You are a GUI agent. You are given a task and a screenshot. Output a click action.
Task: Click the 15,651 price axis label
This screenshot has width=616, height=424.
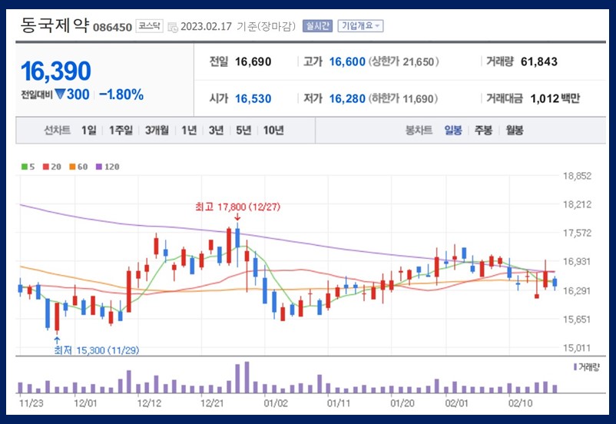577,319
